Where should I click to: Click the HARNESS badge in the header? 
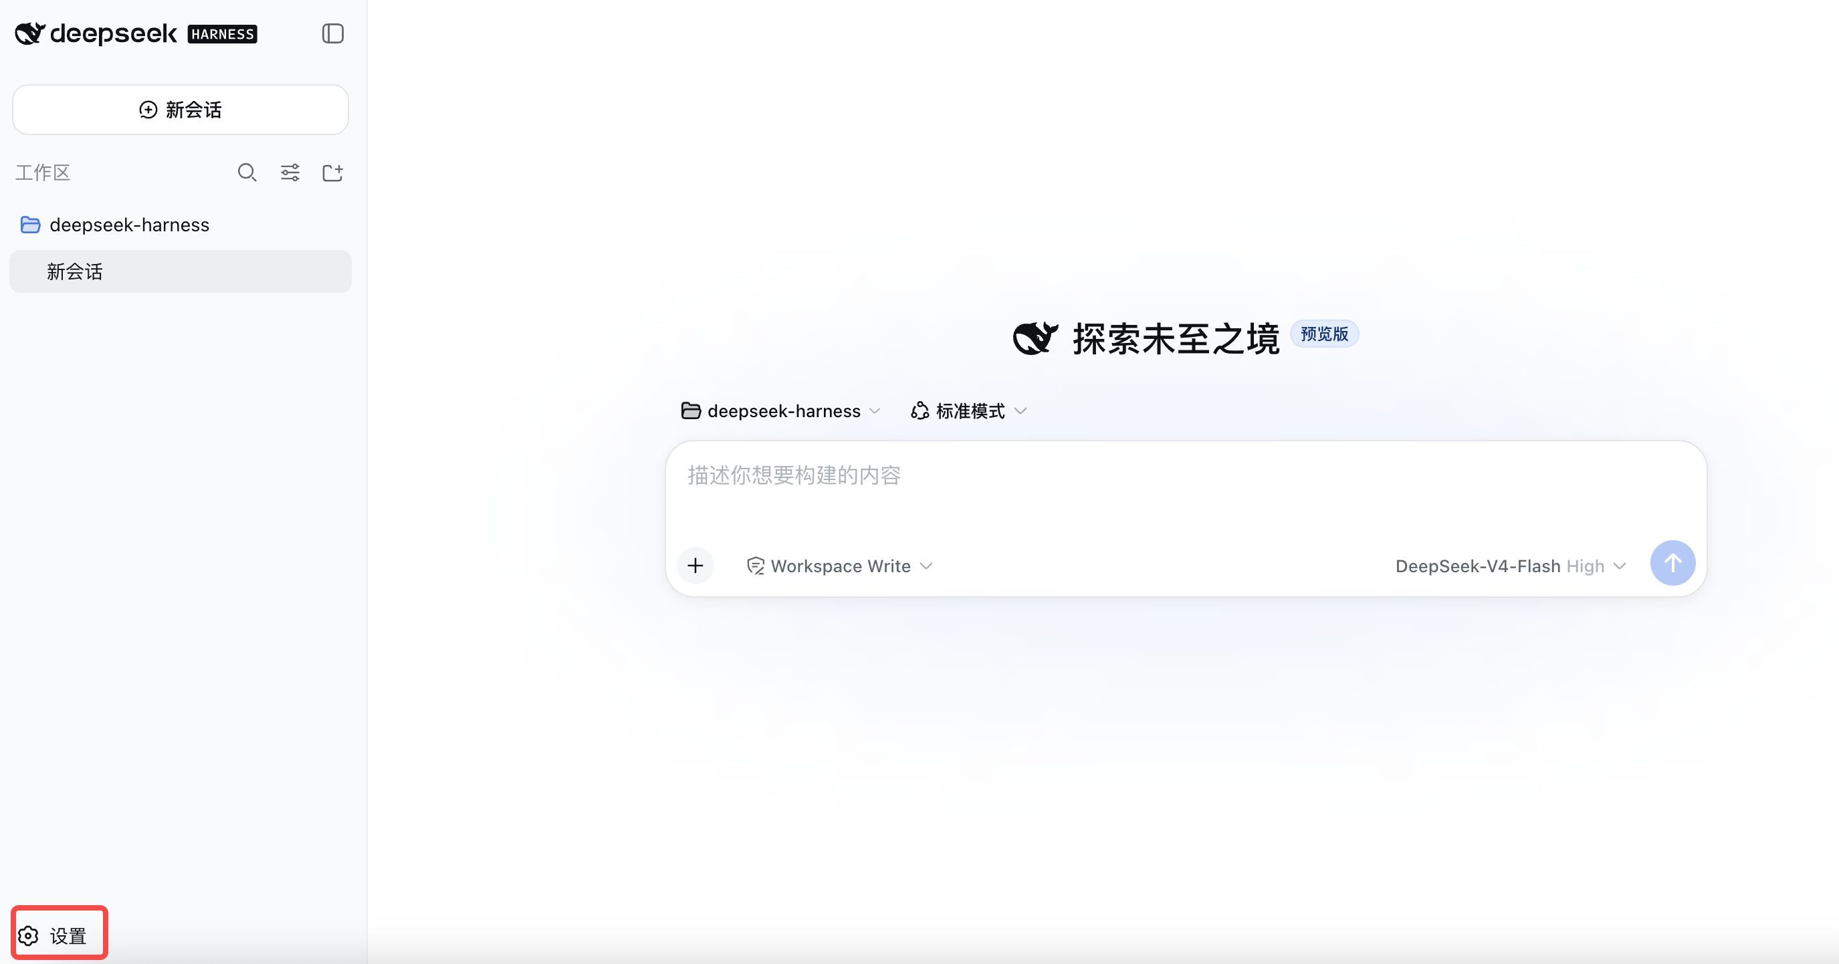click(x=222, y=34)
